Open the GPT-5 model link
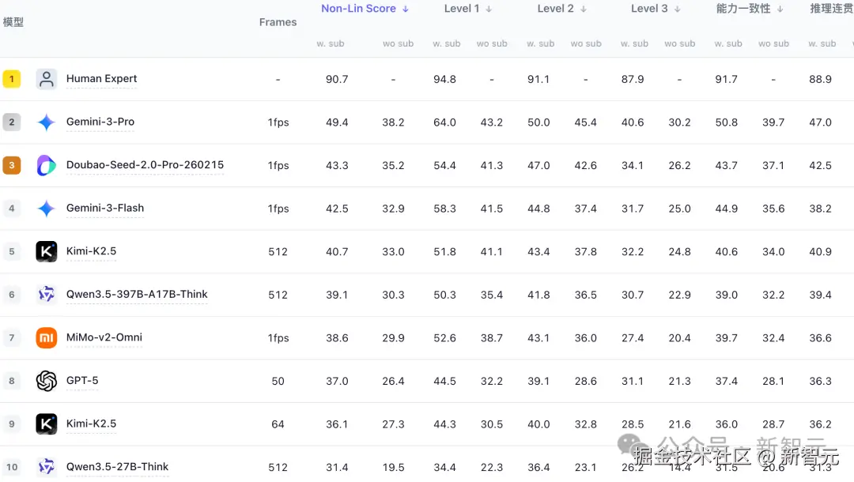This screenshot has height=482, width=854. click(x=82, y=381)
